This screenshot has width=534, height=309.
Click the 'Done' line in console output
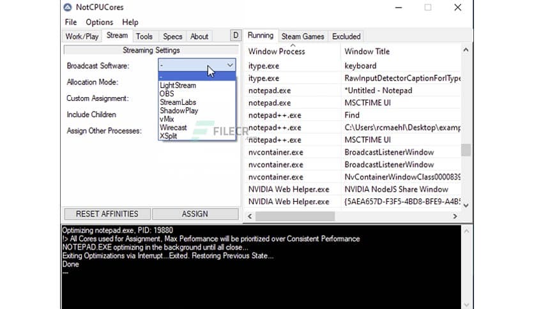coord(70,264)
